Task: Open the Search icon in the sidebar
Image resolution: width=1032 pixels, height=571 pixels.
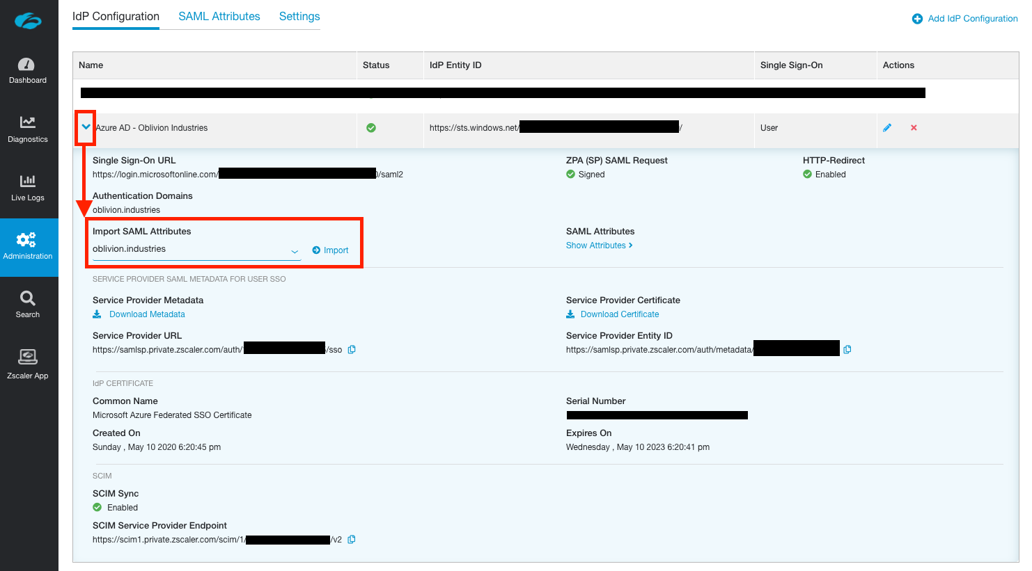Action: 27,305
